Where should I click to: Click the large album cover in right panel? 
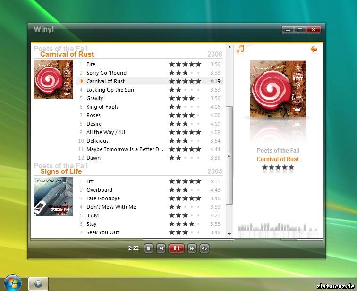(278, 89)
